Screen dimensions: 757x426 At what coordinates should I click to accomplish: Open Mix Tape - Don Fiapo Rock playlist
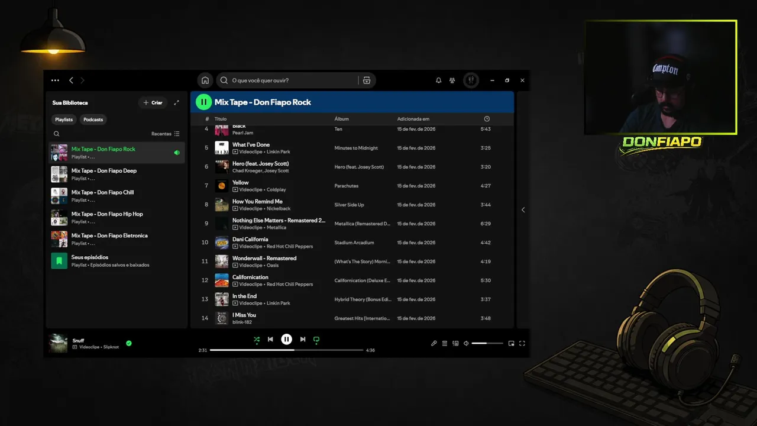[117, 153]
